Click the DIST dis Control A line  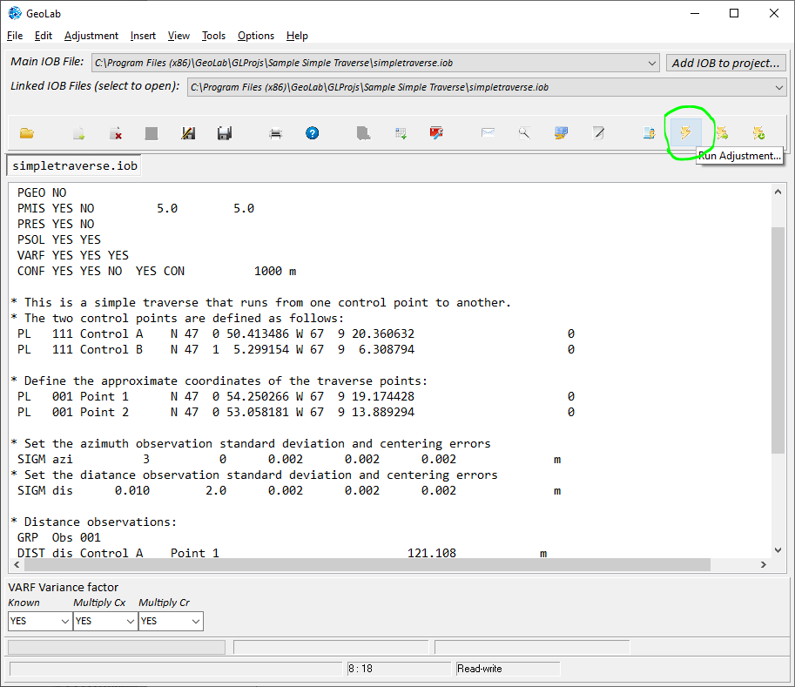pyautogui.click(x=282, y=553)
